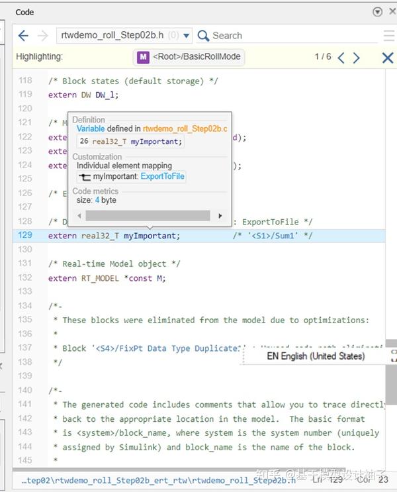The width and height of the screenshot is (397, 492).
Task: Click the tooltip horizontal scrollbar thumb
Action: (x=148, y=216)
